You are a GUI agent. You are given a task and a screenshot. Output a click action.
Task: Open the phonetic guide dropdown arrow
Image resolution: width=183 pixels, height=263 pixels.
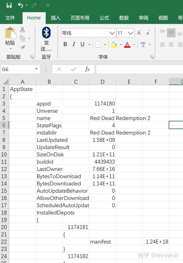150,45
